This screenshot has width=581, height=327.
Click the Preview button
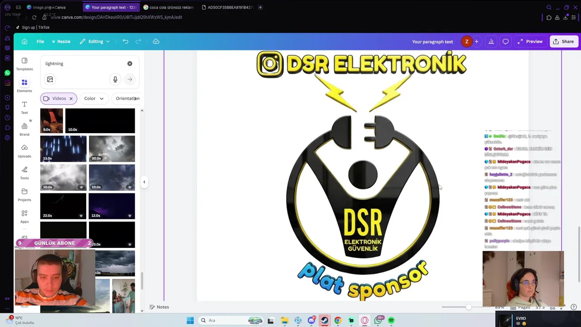tap(530, 41)
